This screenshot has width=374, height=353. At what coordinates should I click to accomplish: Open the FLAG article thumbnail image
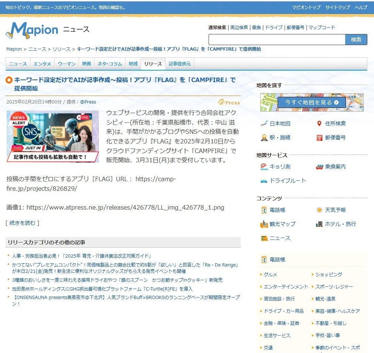[x=53, y=136]
